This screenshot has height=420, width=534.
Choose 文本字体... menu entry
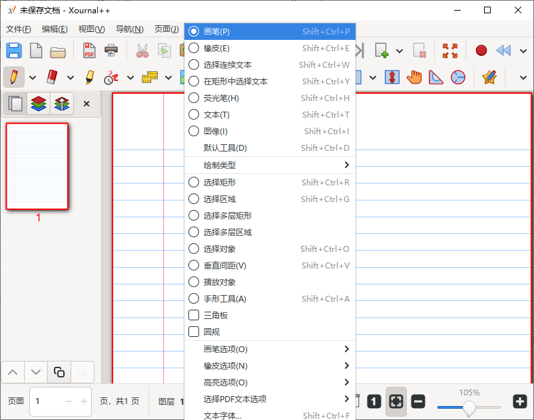[x=270, y=415]
